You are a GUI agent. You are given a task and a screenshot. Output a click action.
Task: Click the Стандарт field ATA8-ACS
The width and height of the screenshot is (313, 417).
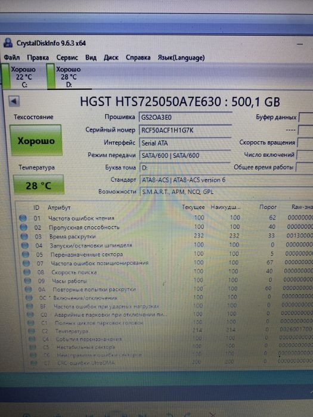(226, 180)
